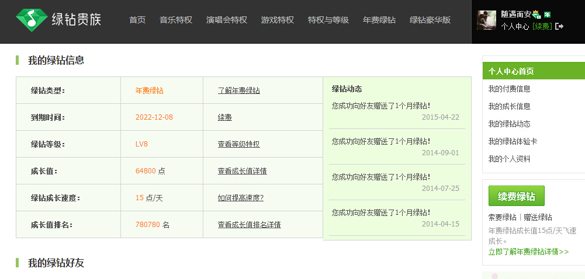Select 游戏特权 in the navigation
585x279 pixels.
277,20
